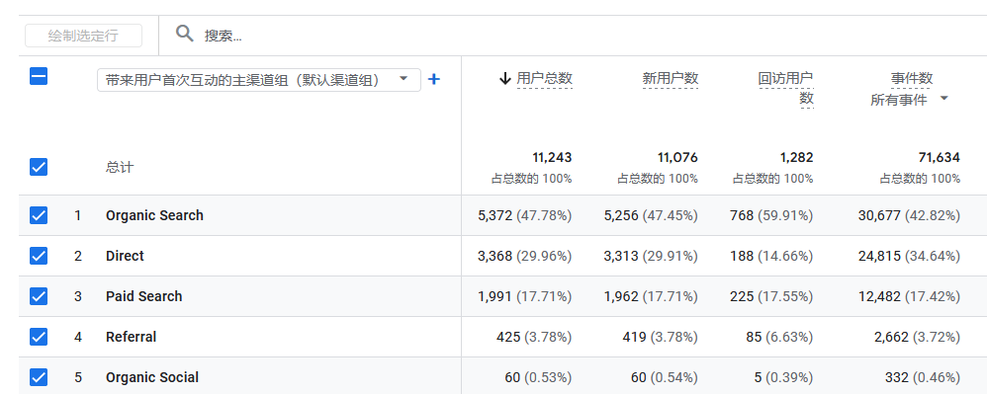This screenshot has height=394, width=987.
Task: Click Organic Search returning users 768 cell
Action: pyautogui.click(x=771, y=215)
